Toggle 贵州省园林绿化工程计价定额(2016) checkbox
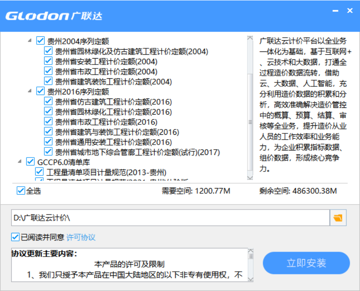The width and height of the screenshot is (360, 291). pos(48,111)
